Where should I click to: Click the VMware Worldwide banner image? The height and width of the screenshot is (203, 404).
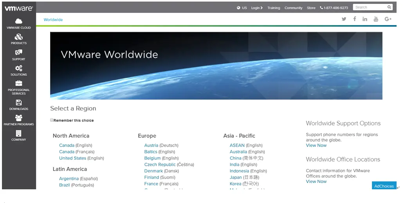[216, 66]
